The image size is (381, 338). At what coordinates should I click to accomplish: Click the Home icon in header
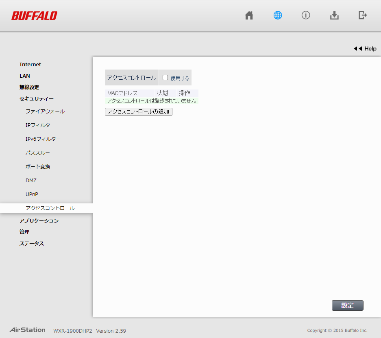[x=249, y=15]
